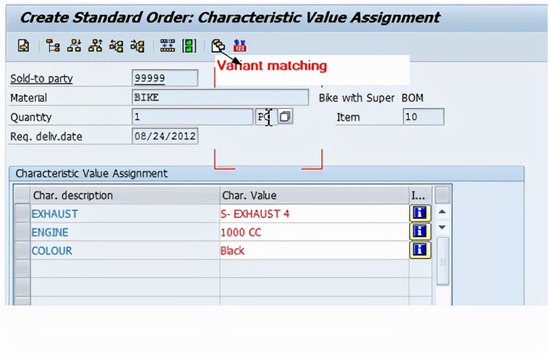This screenshot has height=354, width=550.
Task: Open info details for the COLOUR characteristic
Action: pyautogui.click(x=420, y=250)
